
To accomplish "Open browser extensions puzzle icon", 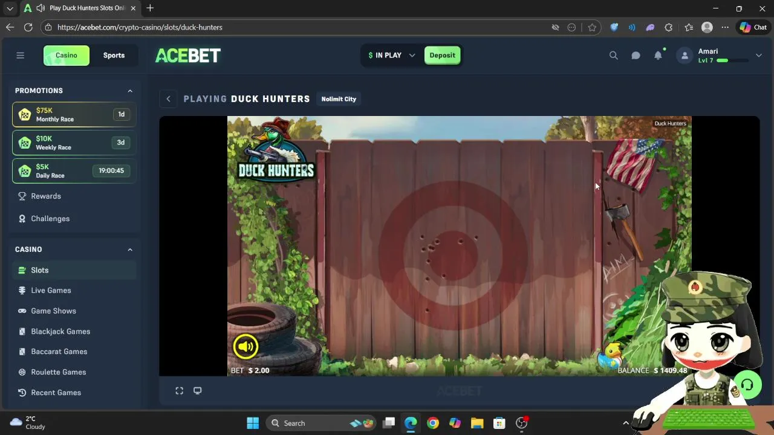I will pyautogui.click(x=668, y=27).
